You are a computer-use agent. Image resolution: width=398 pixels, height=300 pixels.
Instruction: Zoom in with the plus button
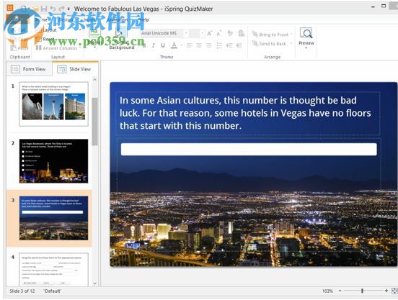coord(386,291)
